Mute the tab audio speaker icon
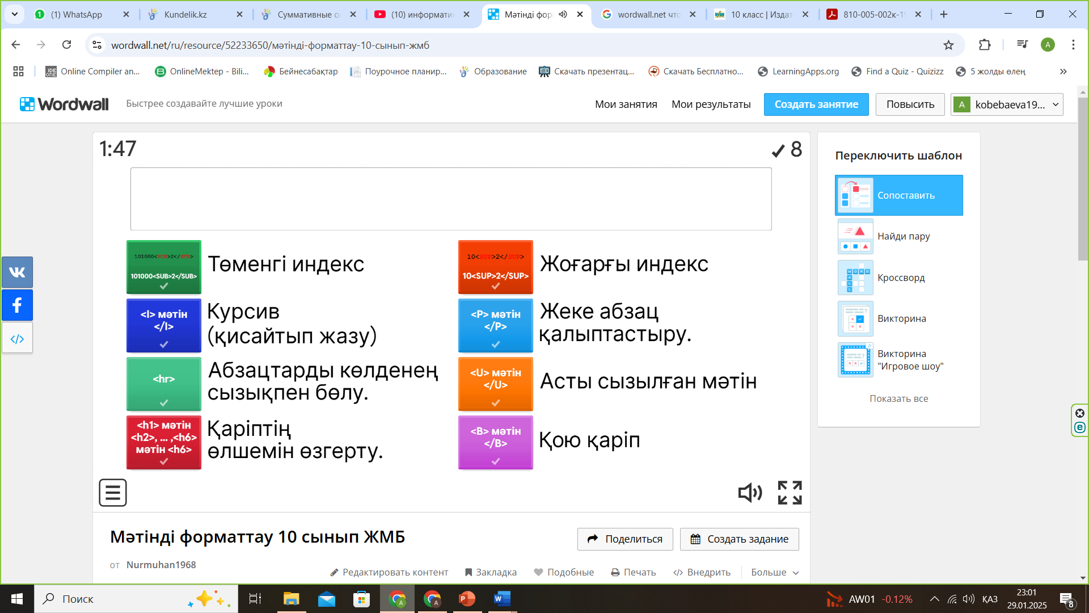 pos(563,14)
